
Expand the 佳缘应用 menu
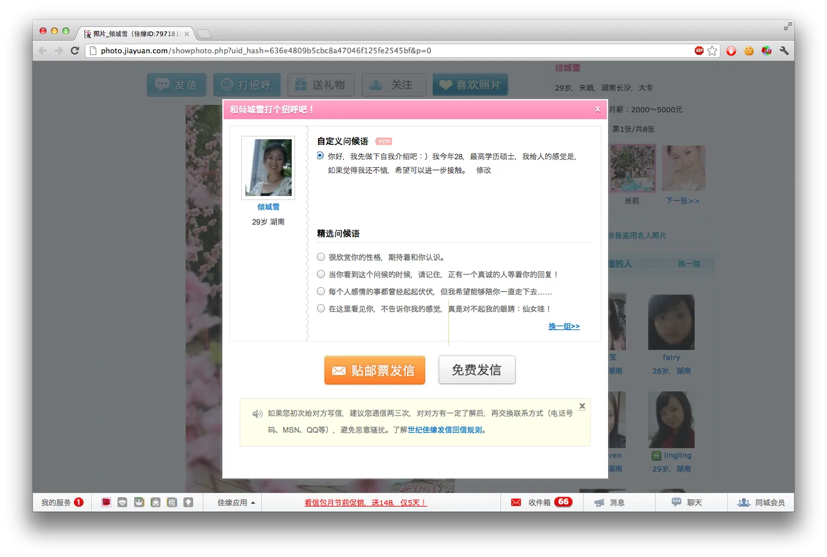(236, 503)
